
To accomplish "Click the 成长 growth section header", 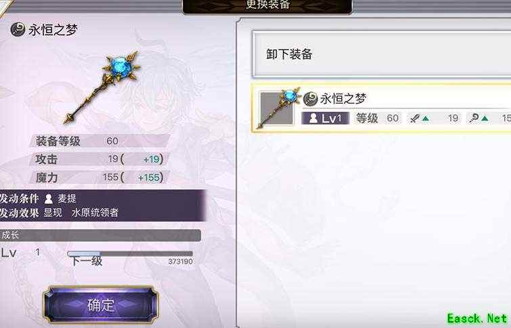I will (99, 235).
